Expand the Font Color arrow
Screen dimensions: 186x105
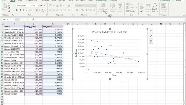[x=45, y=10]
